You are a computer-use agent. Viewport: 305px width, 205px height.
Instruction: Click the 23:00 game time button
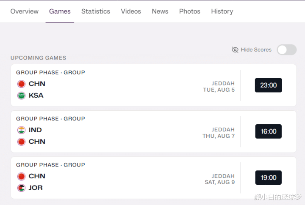pos(268,85)
